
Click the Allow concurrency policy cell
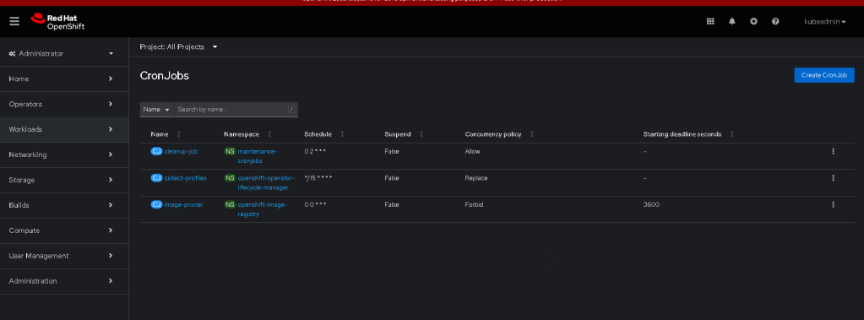(472, 151)
